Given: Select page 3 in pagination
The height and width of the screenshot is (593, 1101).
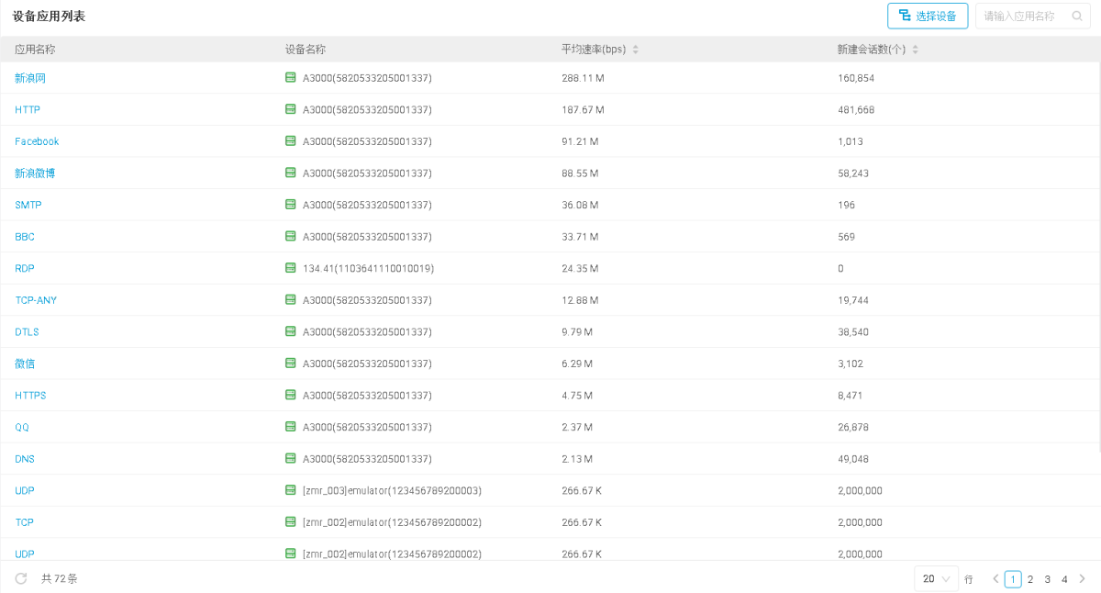Looking at the screenshot, I should click(1048, 579).
